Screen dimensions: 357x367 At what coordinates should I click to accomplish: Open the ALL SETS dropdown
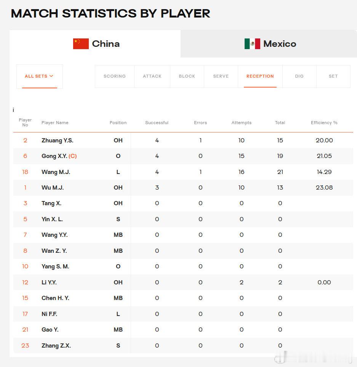[x=40, y=76]
